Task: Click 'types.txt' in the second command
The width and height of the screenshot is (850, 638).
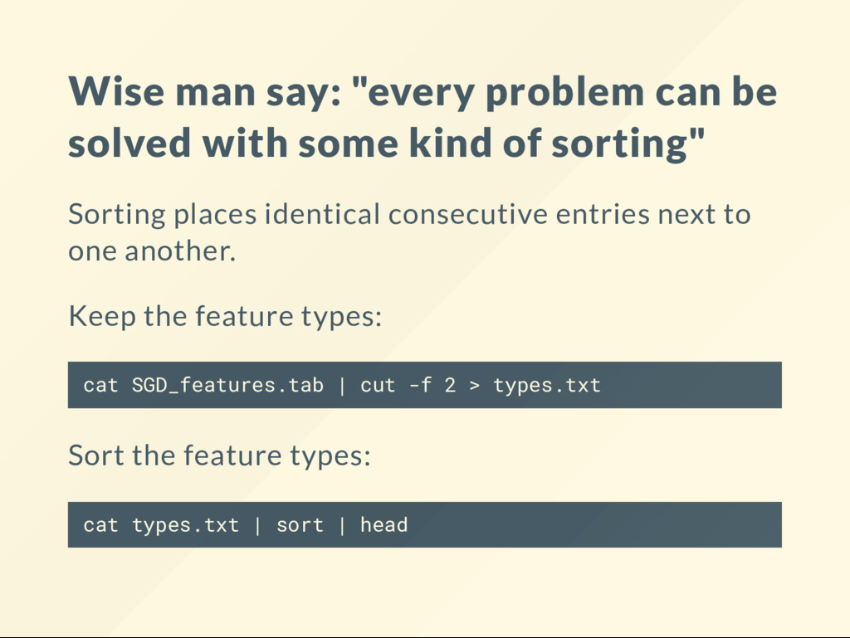Action: (x=185, y=526)
